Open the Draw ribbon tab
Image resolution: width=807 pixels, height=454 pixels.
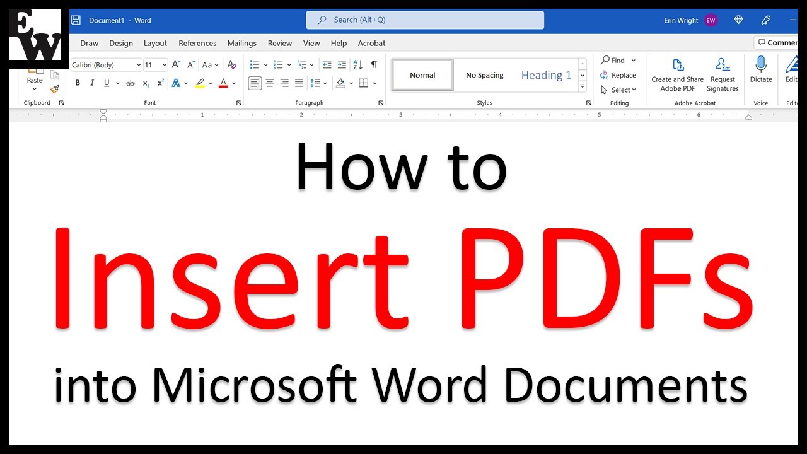click(90, 43)
